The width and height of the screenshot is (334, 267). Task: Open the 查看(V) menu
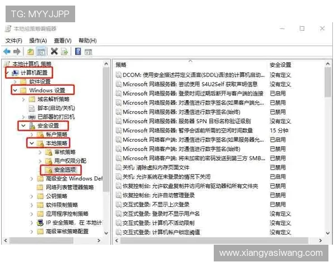[62, 41]
